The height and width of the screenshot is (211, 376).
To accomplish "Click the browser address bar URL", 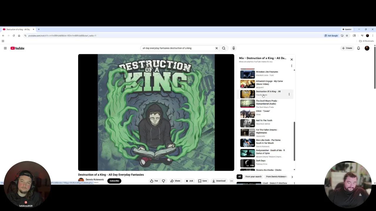I will click(x=62, y=35).
